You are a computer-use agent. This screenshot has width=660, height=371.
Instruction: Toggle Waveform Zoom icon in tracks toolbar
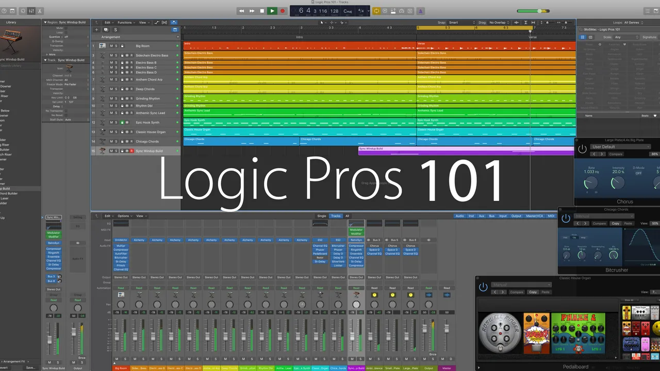(x=517, y=23)
